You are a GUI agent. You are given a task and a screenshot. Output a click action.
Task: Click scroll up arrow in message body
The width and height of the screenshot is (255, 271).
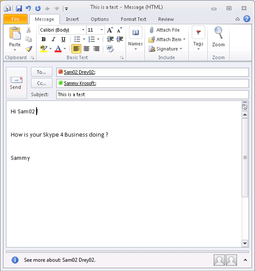[x=245, y=115]
